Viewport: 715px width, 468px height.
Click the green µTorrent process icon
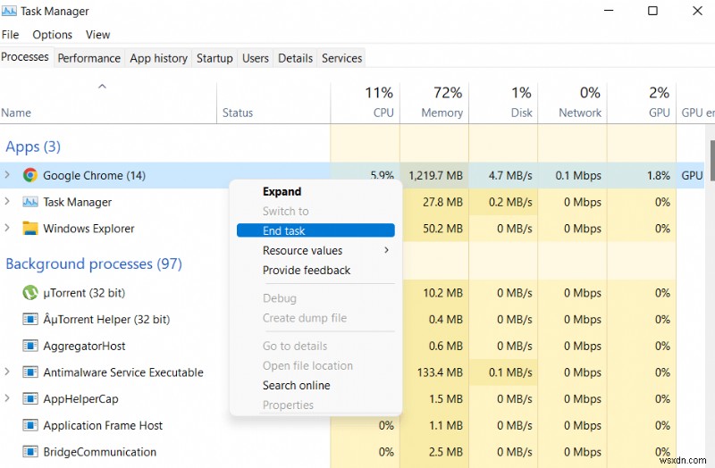pos(30,293)
